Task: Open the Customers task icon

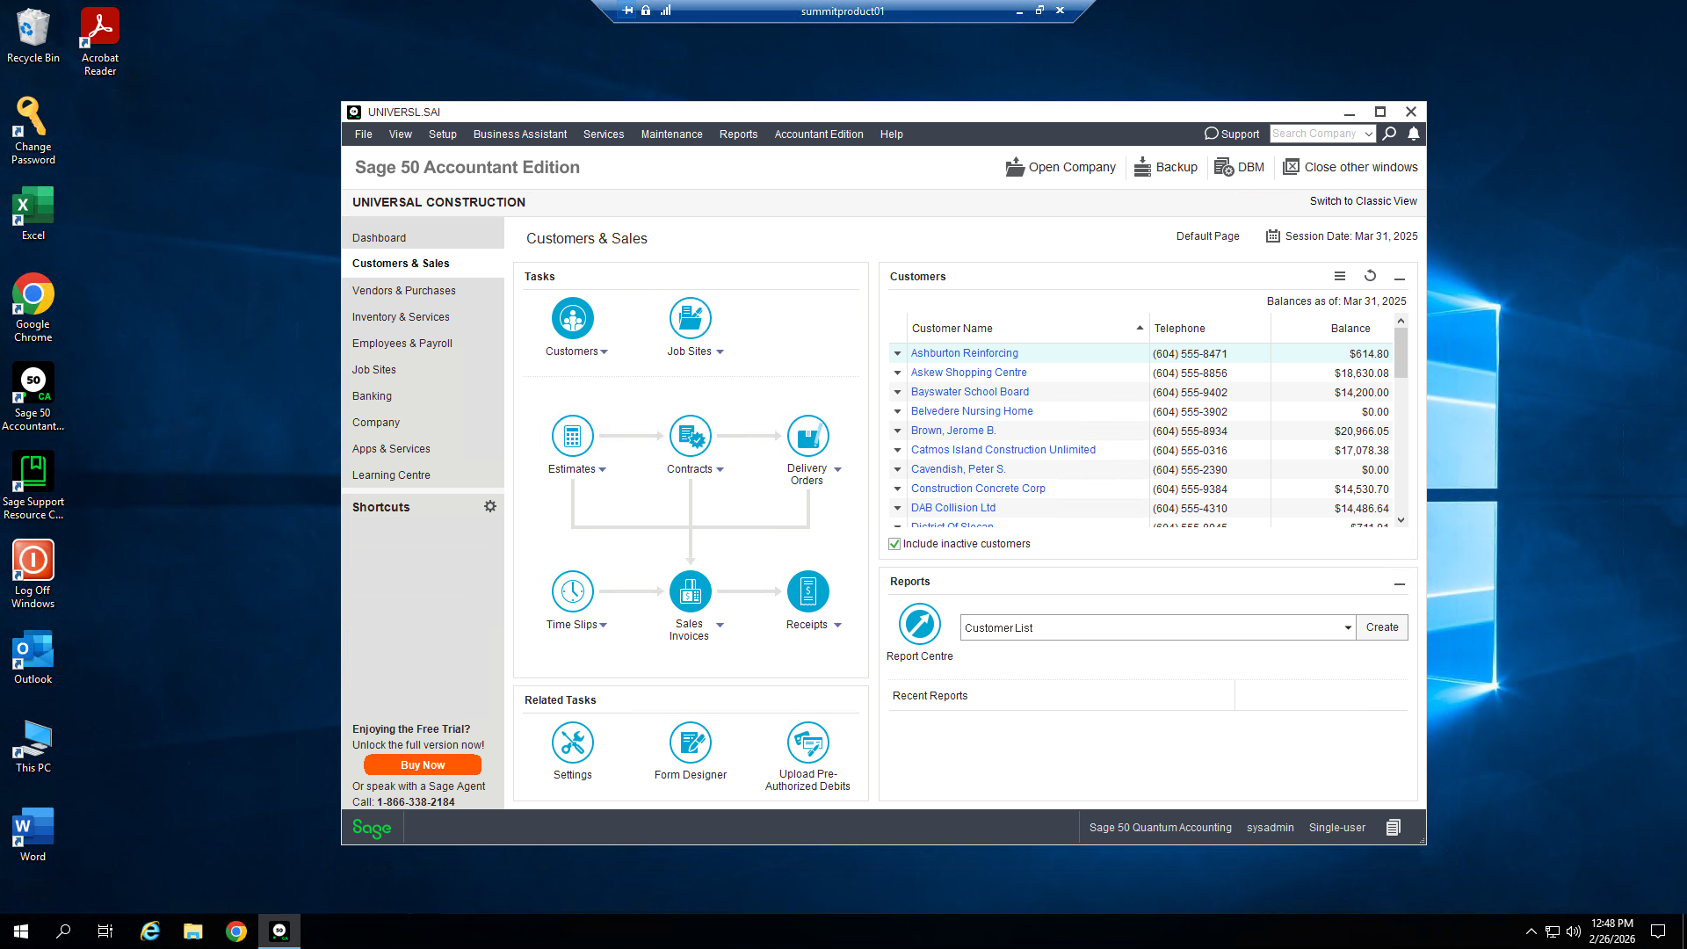Action: pos(573,318)
